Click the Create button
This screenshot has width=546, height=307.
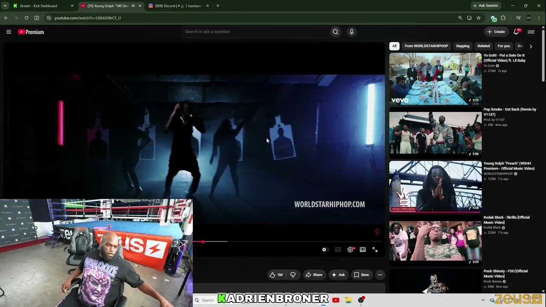[496, 32]
